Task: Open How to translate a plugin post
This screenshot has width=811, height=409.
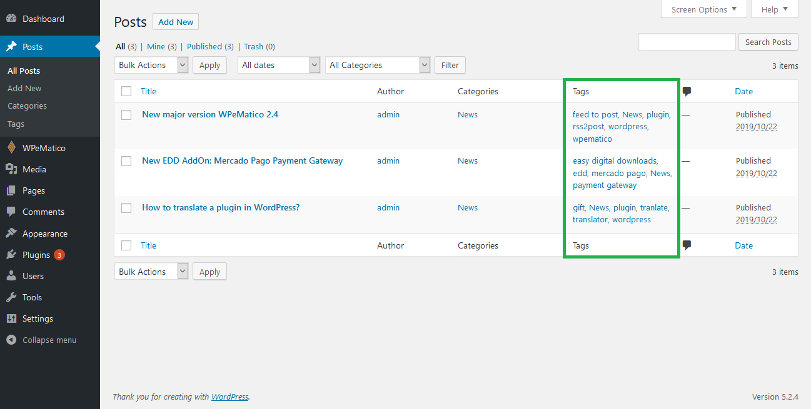Action: click(x=221, y=208)
